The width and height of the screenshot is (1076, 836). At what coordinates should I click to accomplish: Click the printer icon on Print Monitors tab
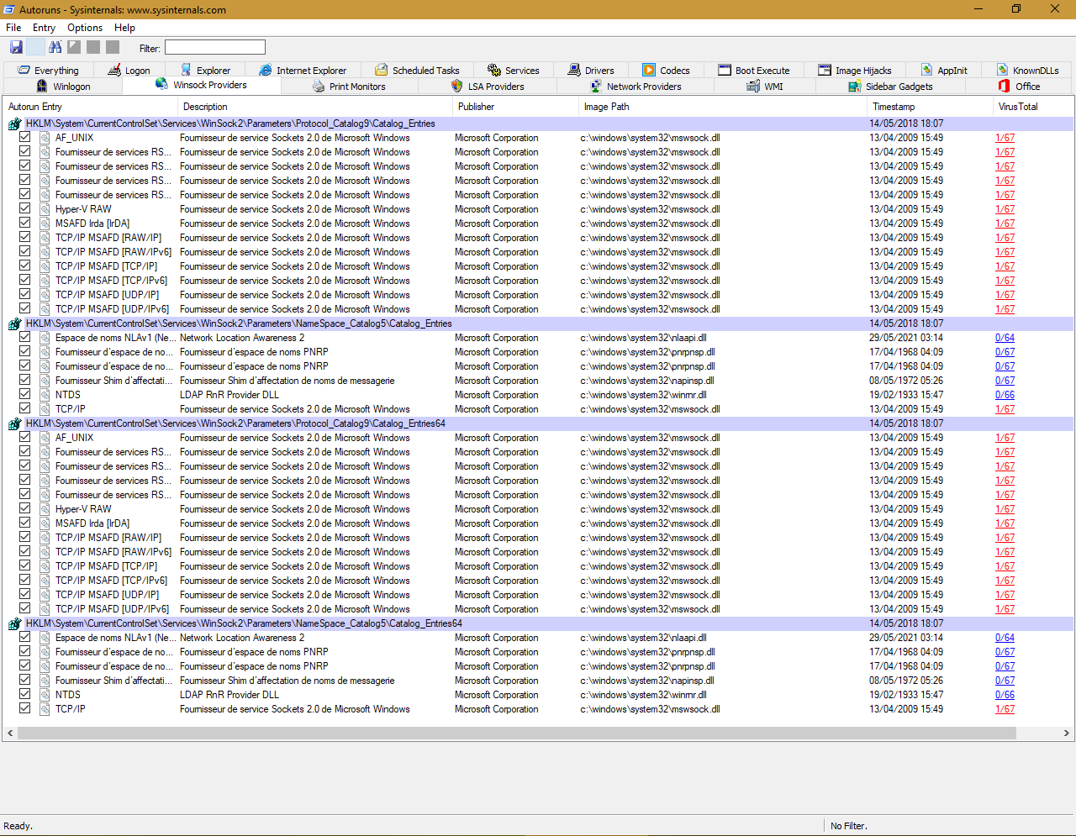click(x=319, y=86)
